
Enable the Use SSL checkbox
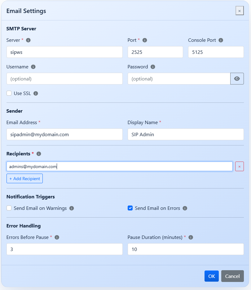click(x=9, y=93)
